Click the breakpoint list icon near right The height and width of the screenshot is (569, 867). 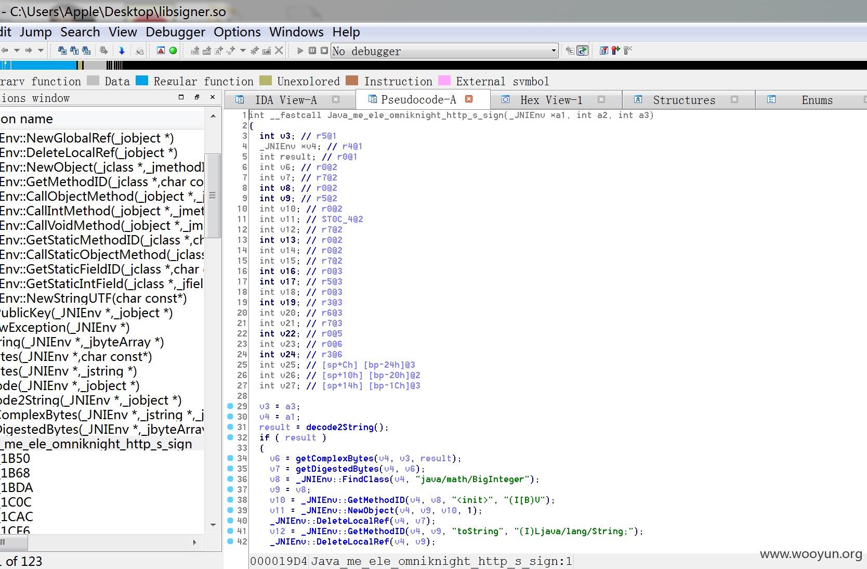(x=603, y=50)
